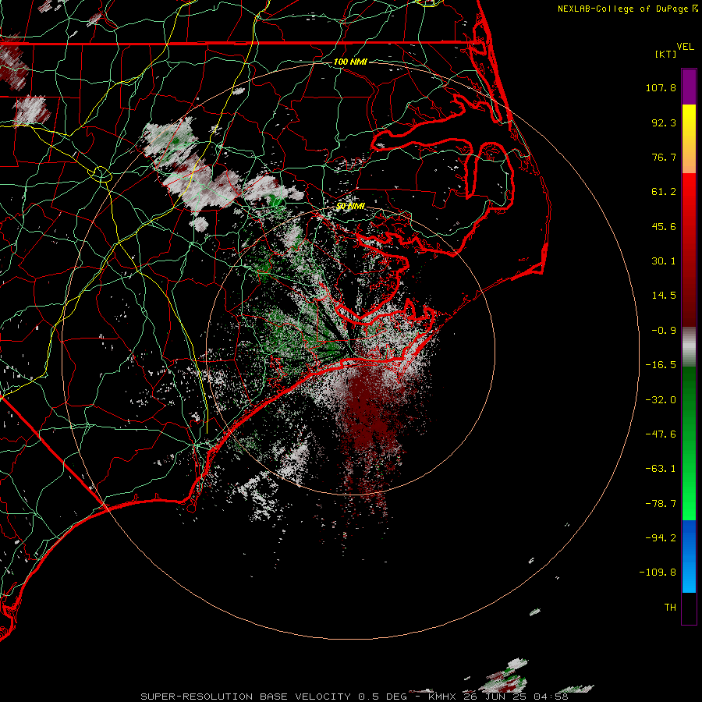
Task: Select the 92.3 scale value
Action: (664, 122)
